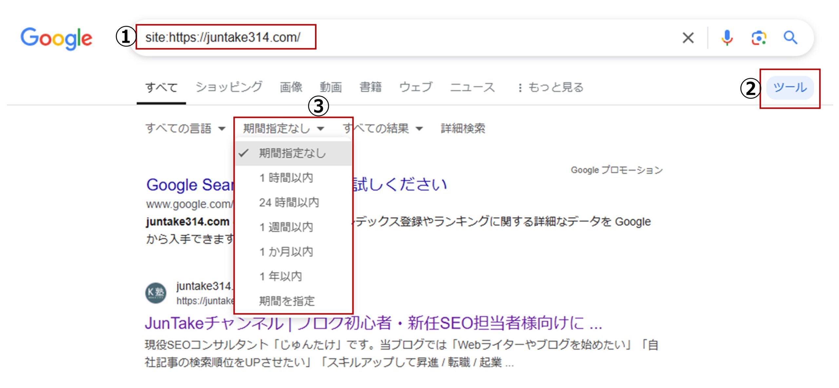Image resolution: width=839 pixels, height=388 pixels.
Task: Click the Google logo to go home
Action: pyautogui.click(x=56, y=38)
